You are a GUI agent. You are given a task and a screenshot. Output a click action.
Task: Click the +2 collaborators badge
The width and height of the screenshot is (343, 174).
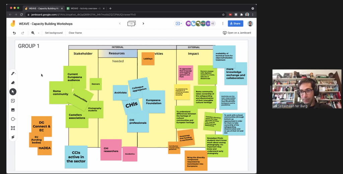click(x=213, y=24)
